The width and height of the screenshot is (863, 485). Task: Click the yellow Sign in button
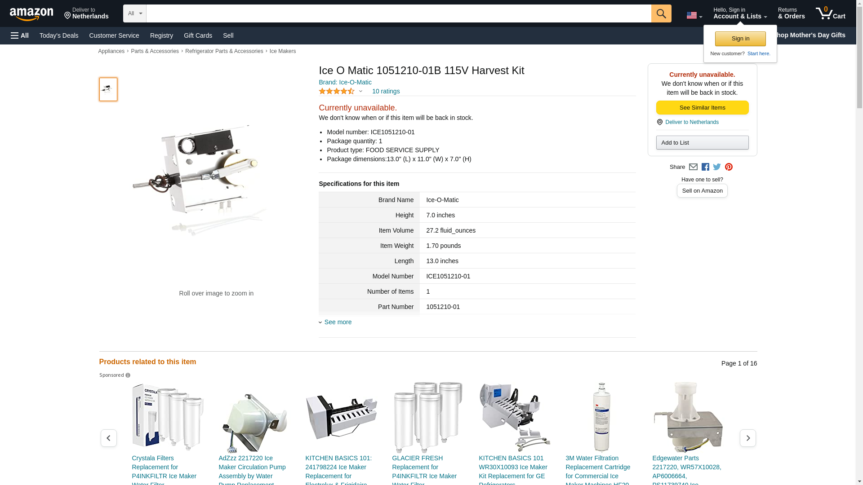click(x=740, y=39)
